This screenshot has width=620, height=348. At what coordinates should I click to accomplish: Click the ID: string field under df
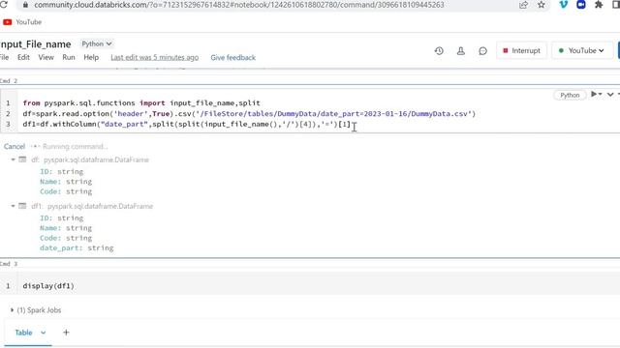(x=62, y=172)
